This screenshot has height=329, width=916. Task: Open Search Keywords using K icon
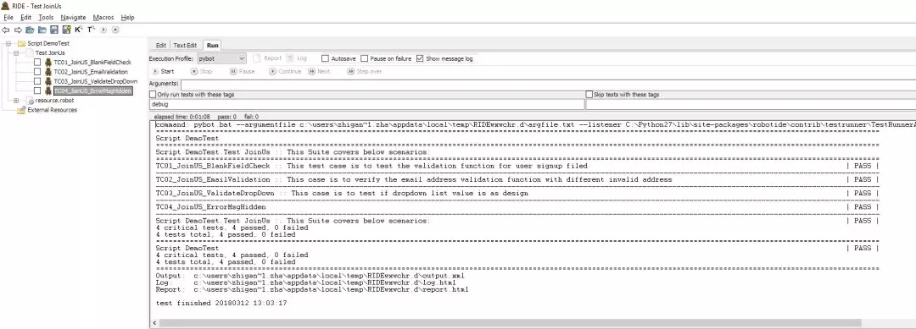click(x=79, y=29)
